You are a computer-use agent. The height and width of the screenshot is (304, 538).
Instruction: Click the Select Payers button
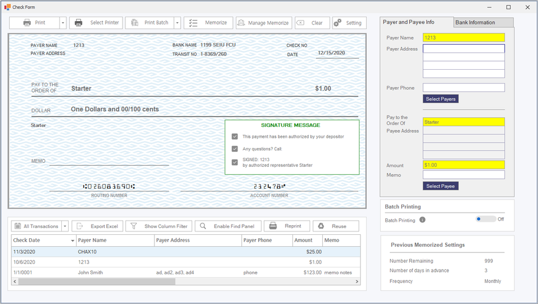tap(441, 99)
